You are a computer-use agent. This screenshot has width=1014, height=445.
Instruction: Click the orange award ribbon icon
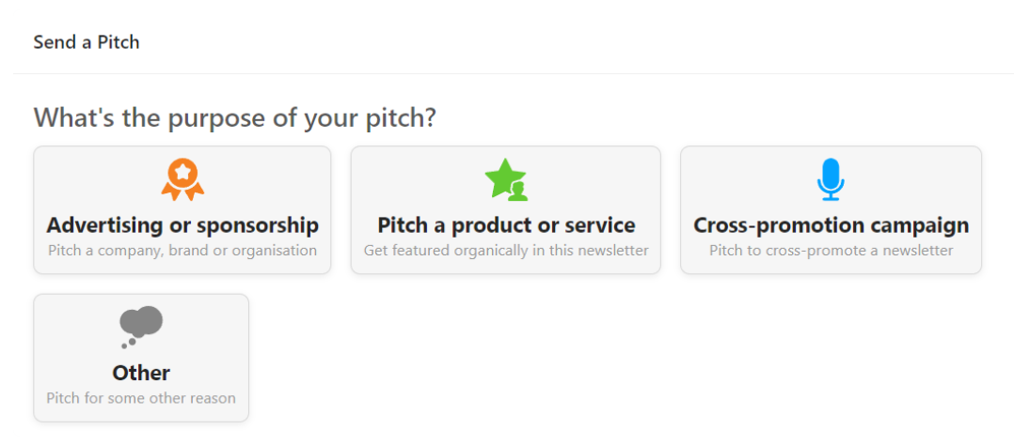182,179
